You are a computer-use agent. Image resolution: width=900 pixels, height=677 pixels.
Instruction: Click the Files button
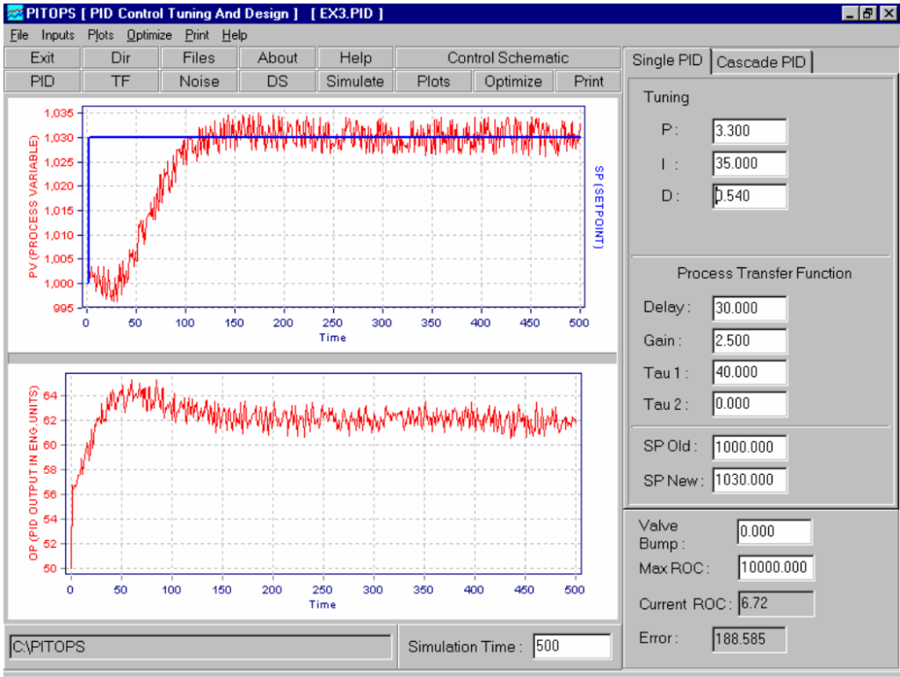[199, 58]
